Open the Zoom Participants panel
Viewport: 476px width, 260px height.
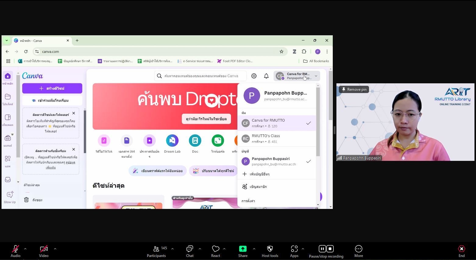click(x=156, y=251)
